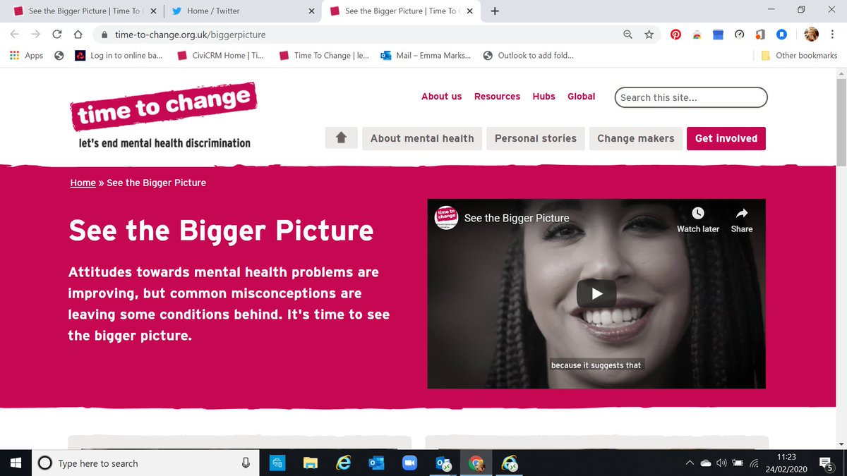Click the blue box extension icon

[x=718, y=35]
